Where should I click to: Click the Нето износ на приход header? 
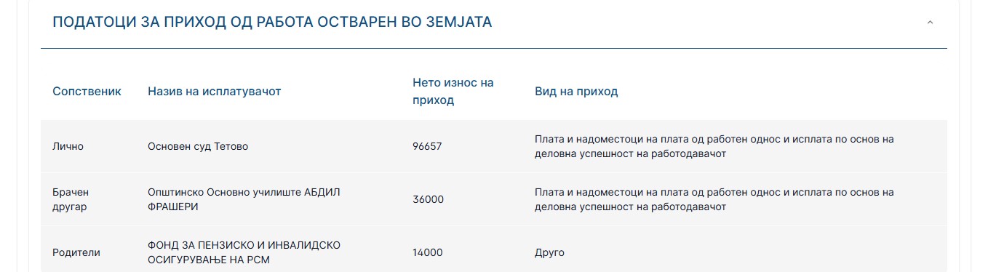453,92
